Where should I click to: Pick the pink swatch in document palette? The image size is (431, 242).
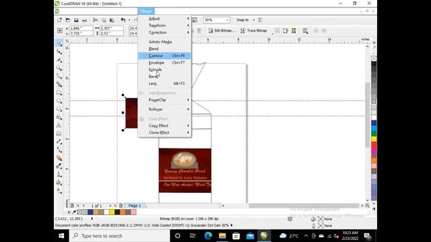tap(133, 212)
